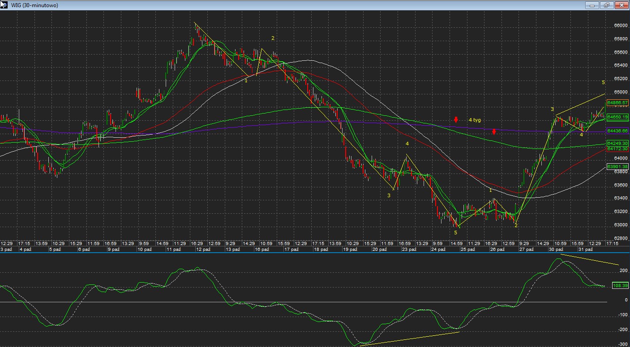
Task: Close the WIG chart window
Action: tap(621, 5)
